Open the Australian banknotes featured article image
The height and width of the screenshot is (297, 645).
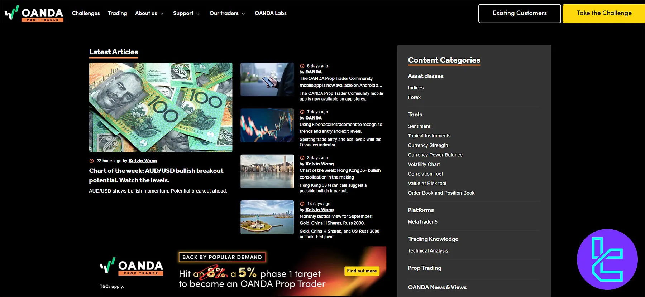(161, 107)
